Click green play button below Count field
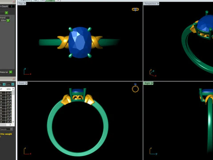The image size is (213, 160). 7,13
